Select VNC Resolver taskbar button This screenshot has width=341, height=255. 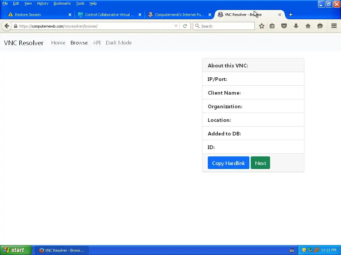pos(62,250)
